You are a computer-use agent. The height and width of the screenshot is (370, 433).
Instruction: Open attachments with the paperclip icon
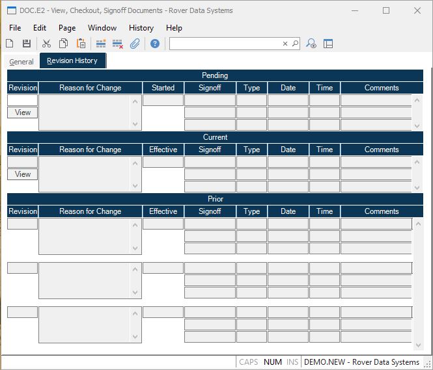(x=135, y=44)
